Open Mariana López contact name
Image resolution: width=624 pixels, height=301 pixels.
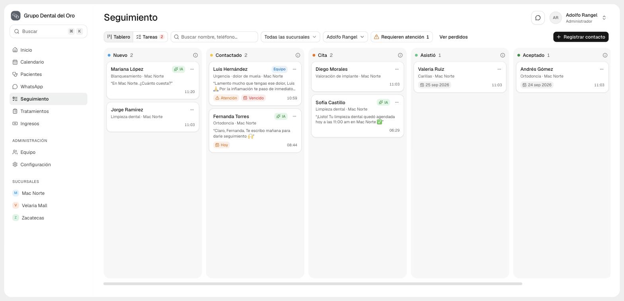tap(127, 69)
